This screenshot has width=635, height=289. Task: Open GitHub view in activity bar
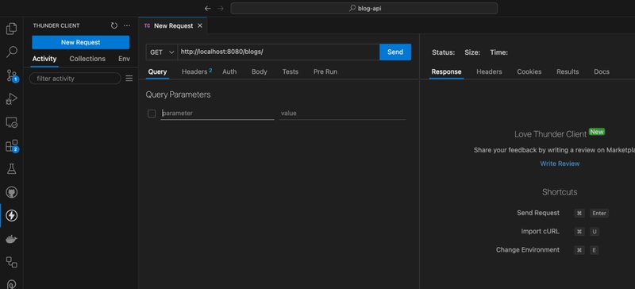coord(11,192)
